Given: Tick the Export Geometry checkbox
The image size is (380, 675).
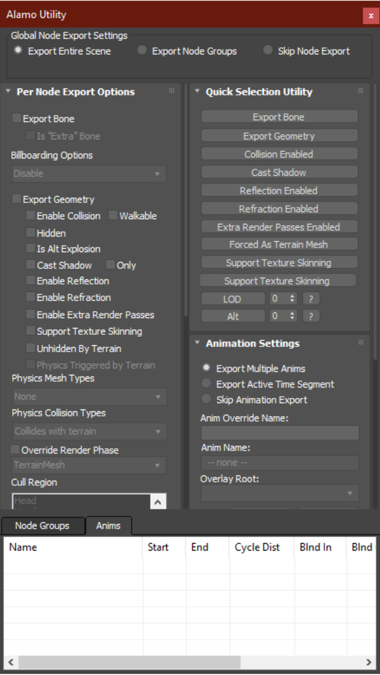Looking at the screenshot, I should (16, 199).
